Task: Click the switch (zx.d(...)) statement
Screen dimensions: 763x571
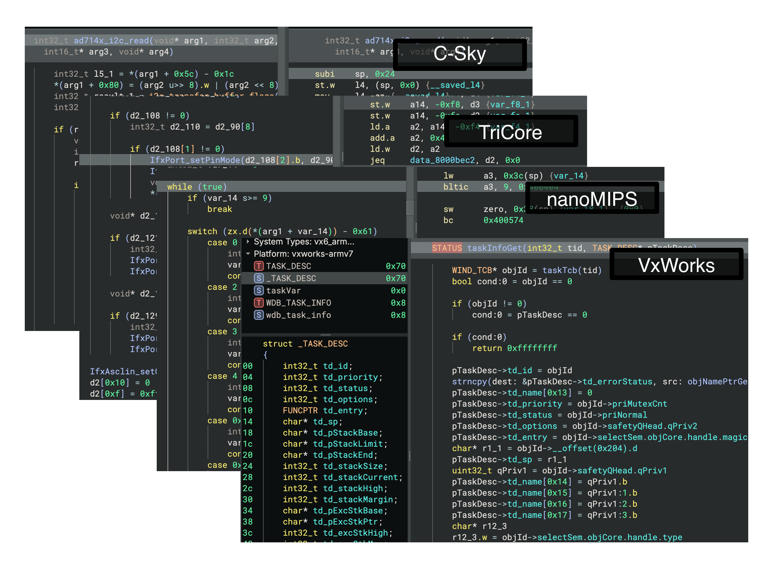Action: point(282,231)
